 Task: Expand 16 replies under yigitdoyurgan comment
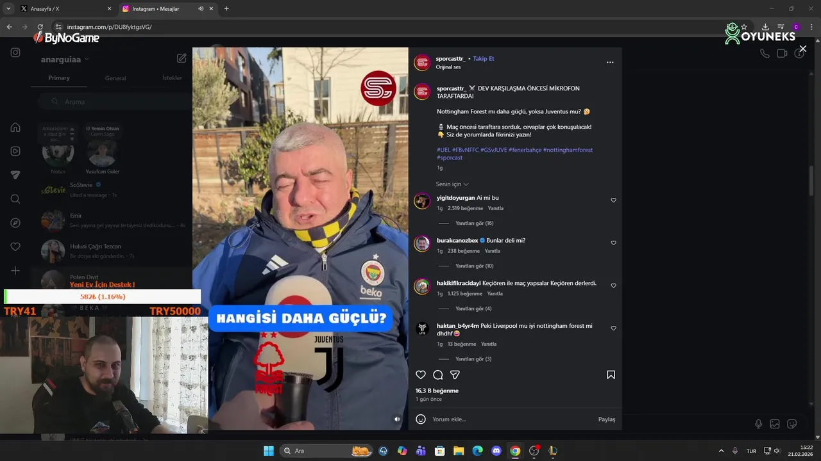tap(475, 223)
